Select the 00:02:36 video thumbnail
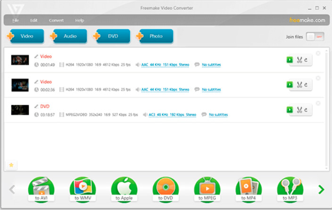The image size is (332, 210). 20,85
